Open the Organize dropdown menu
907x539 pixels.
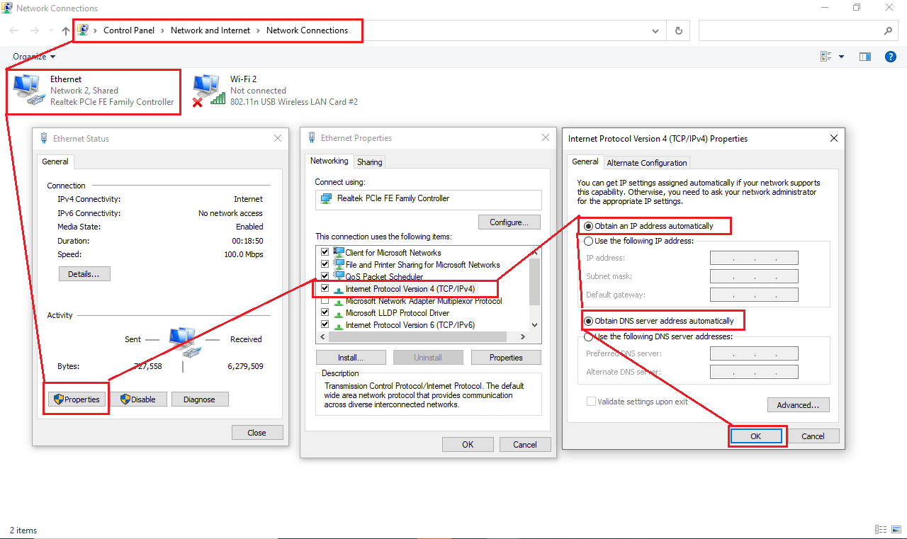(34, 57)
